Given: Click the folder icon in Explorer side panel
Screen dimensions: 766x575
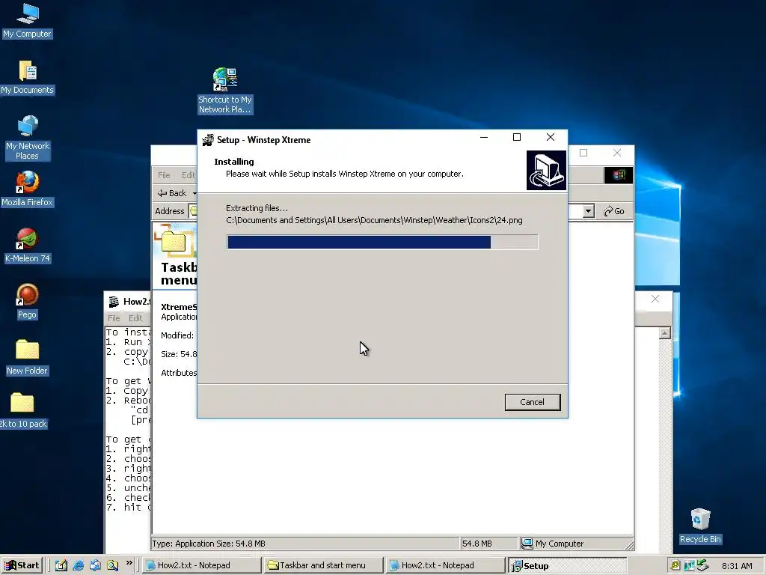Looking at the screenshot, I should (174, 241).
